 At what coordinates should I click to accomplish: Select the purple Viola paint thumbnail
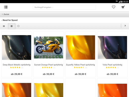tap(112, 47)
